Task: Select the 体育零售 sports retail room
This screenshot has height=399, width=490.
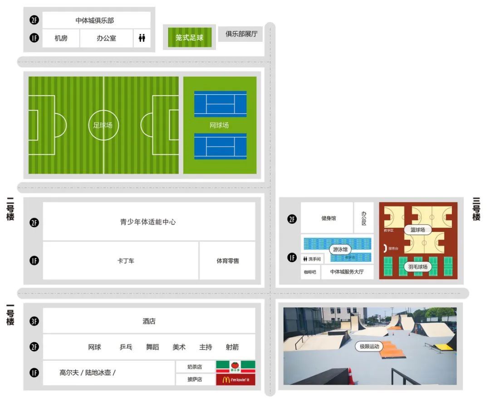Action: tap(227, 261)
